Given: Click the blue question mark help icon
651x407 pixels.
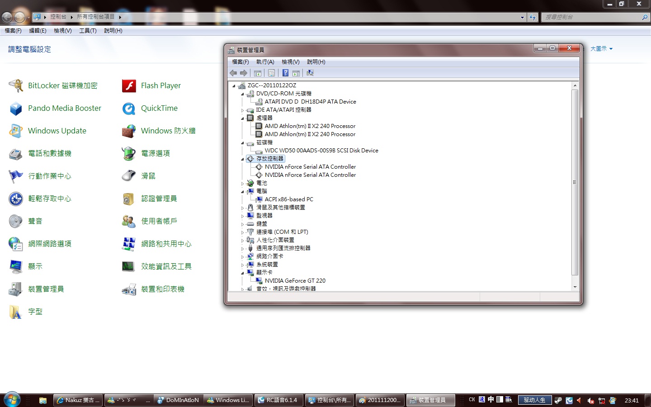Looking at the screenshot, I should click(x=285, y=73).
